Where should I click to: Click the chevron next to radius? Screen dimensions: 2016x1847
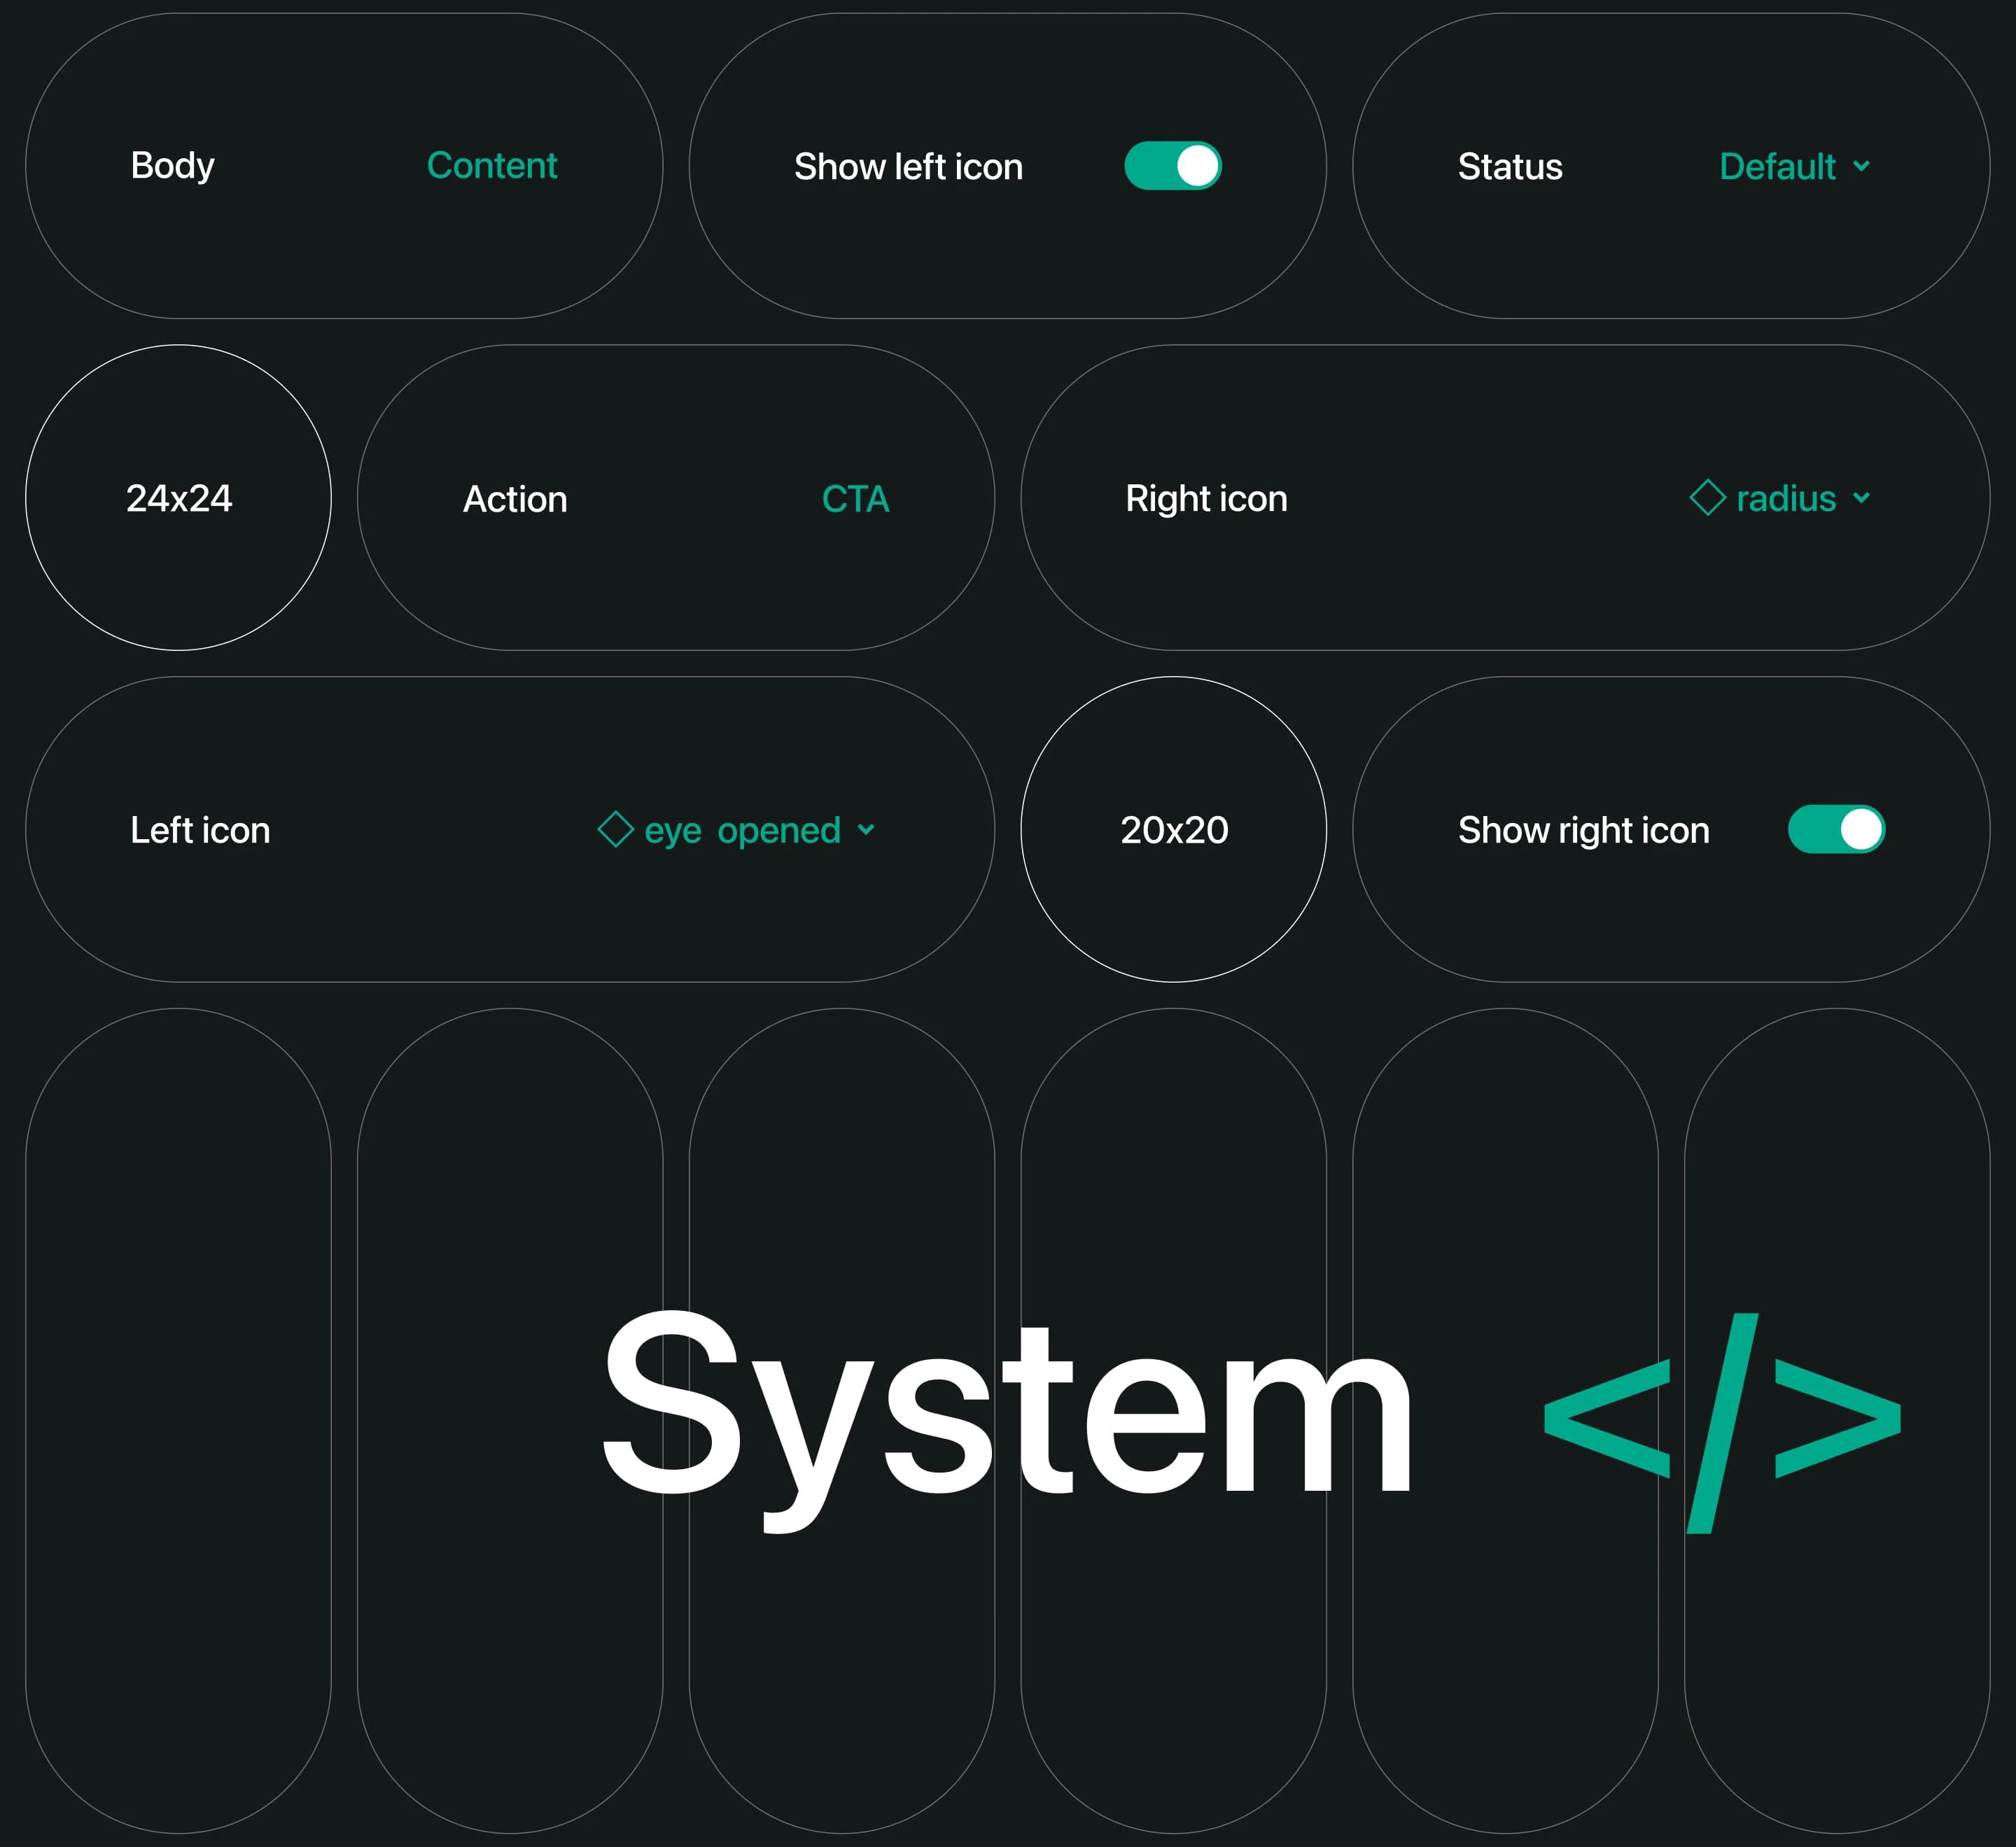point(1861,497)
